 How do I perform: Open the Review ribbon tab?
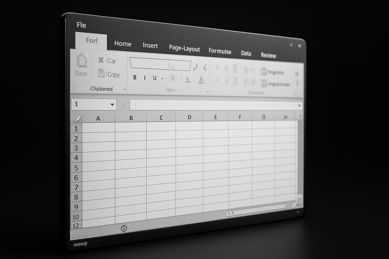[x=268, y=55]
